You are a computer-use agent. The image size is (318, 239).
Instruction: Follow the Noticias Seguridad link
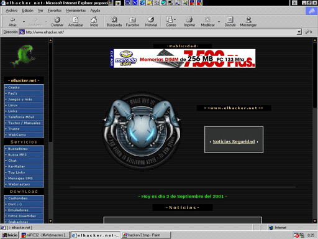[234, 142]
